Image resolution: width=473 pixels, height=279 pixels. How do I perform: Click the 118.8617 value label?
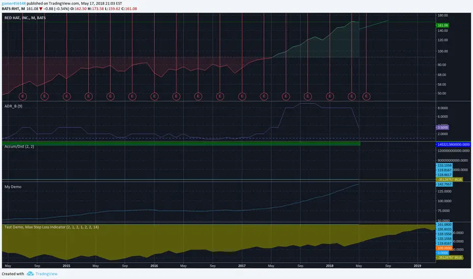(444, 175)
